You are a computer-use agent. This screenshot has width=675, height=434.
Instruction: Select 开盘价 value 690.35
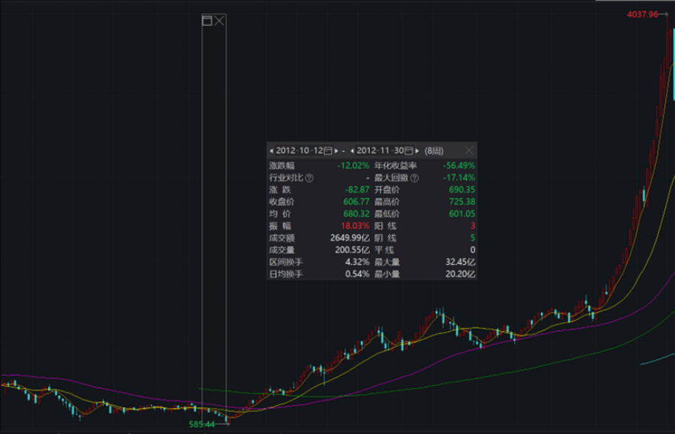462,190
